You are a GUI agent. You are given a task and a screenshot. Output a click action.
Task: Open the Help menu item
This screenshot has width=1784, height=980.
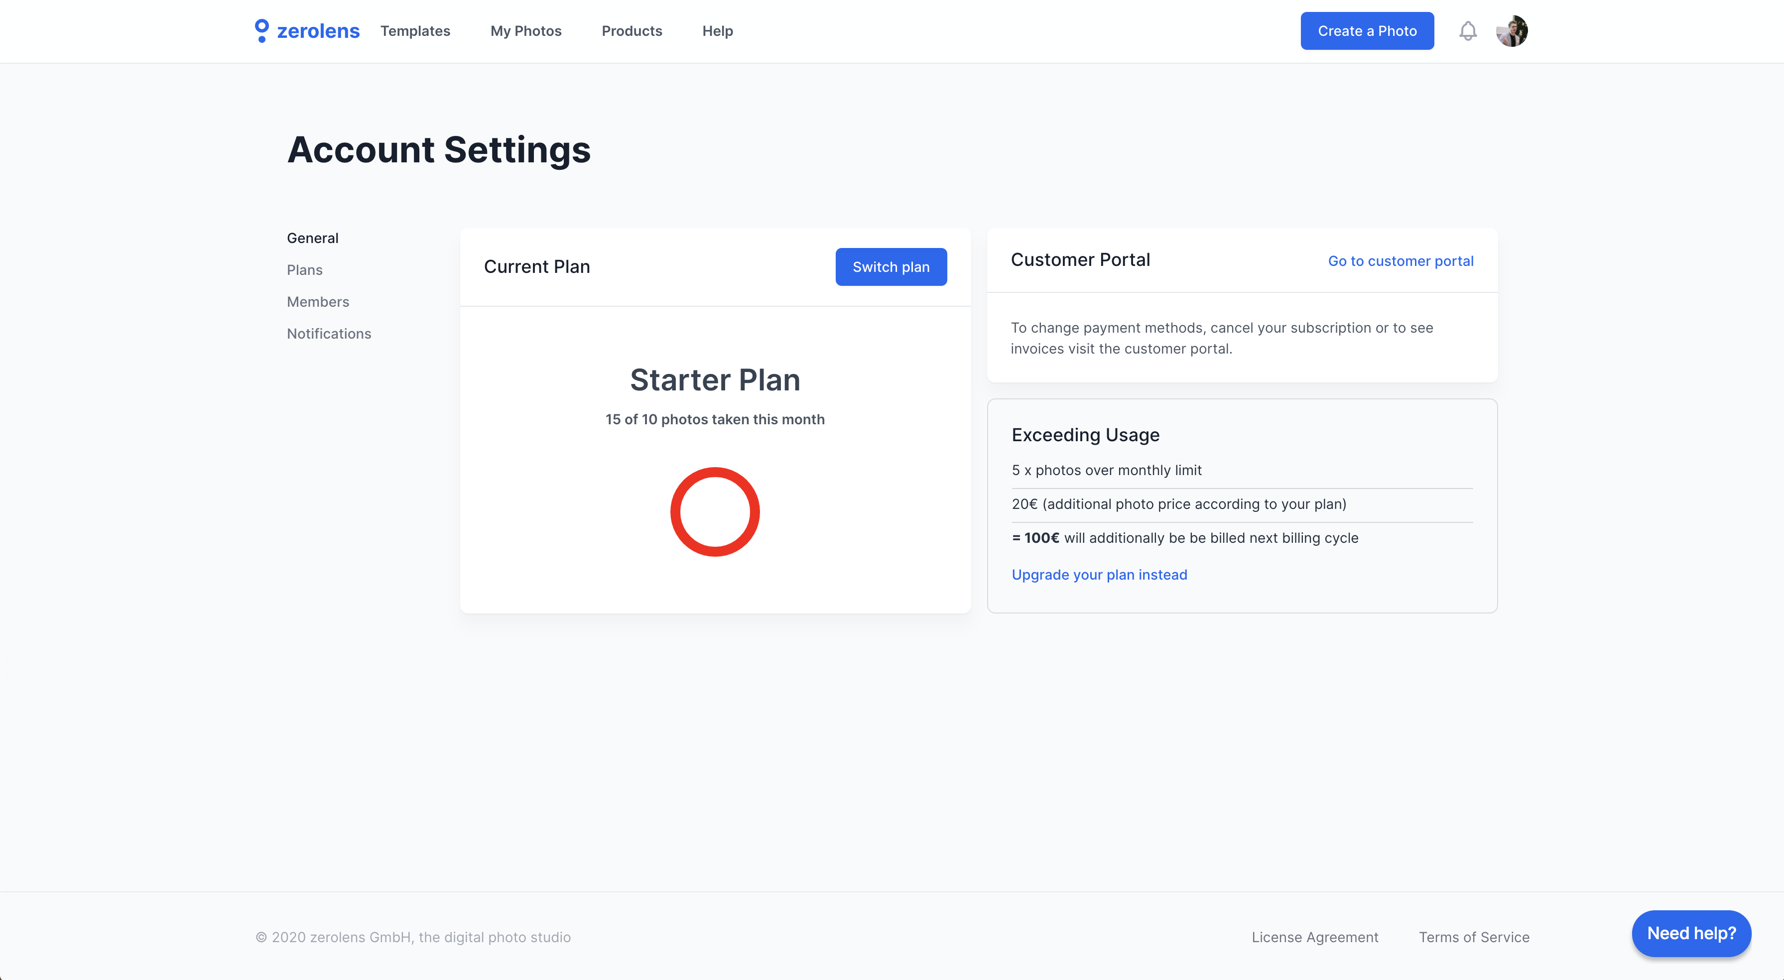[718, 31]
